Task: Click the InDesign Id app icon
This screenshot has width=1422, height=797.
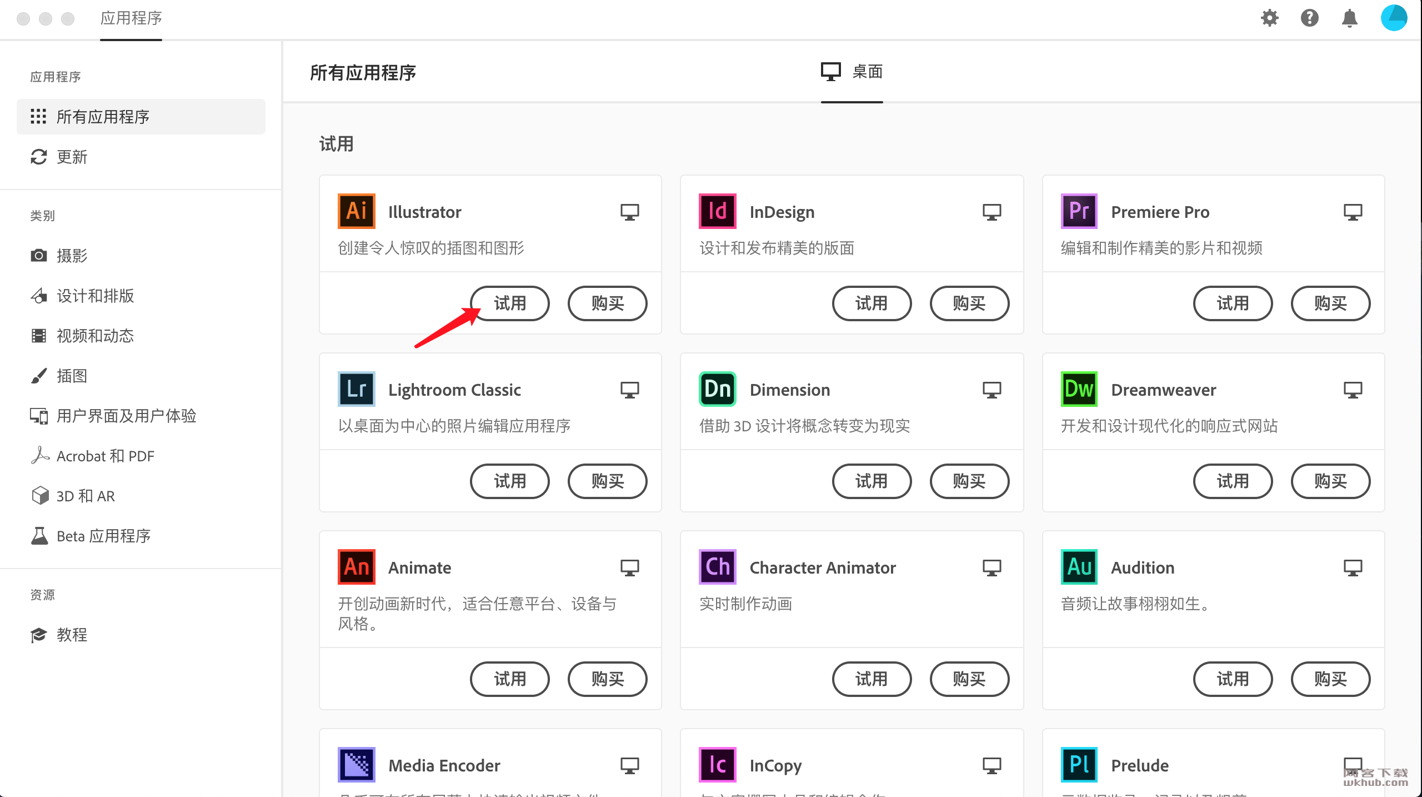Action: pyautogui.click(x=717, y=211)
